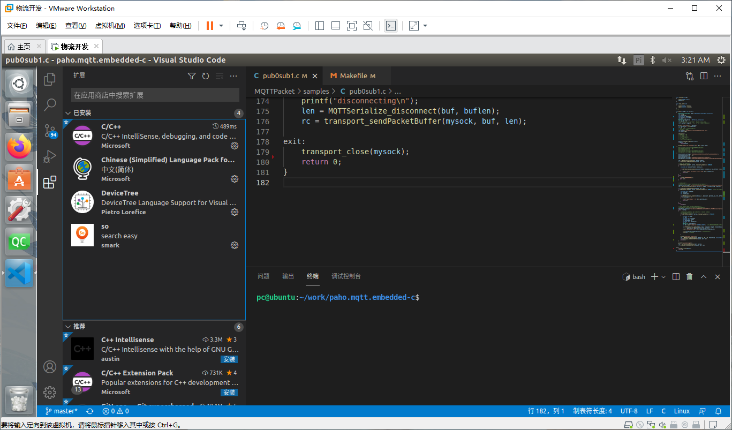
Task: Click the extension marketplace search field
Action: click(155, 95)
